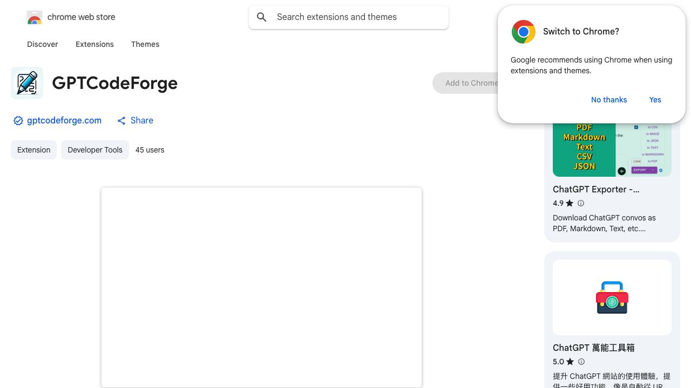
Task: Click the GPTCodeForge extension icon
Action: (x=27, y=83)
